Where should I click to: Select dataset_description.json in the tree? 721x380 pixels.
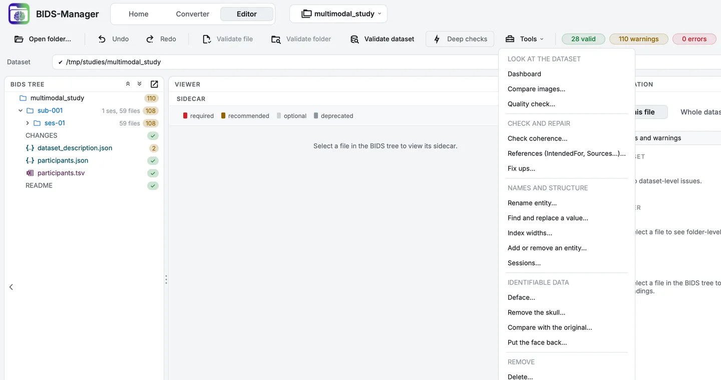point(75,148)
